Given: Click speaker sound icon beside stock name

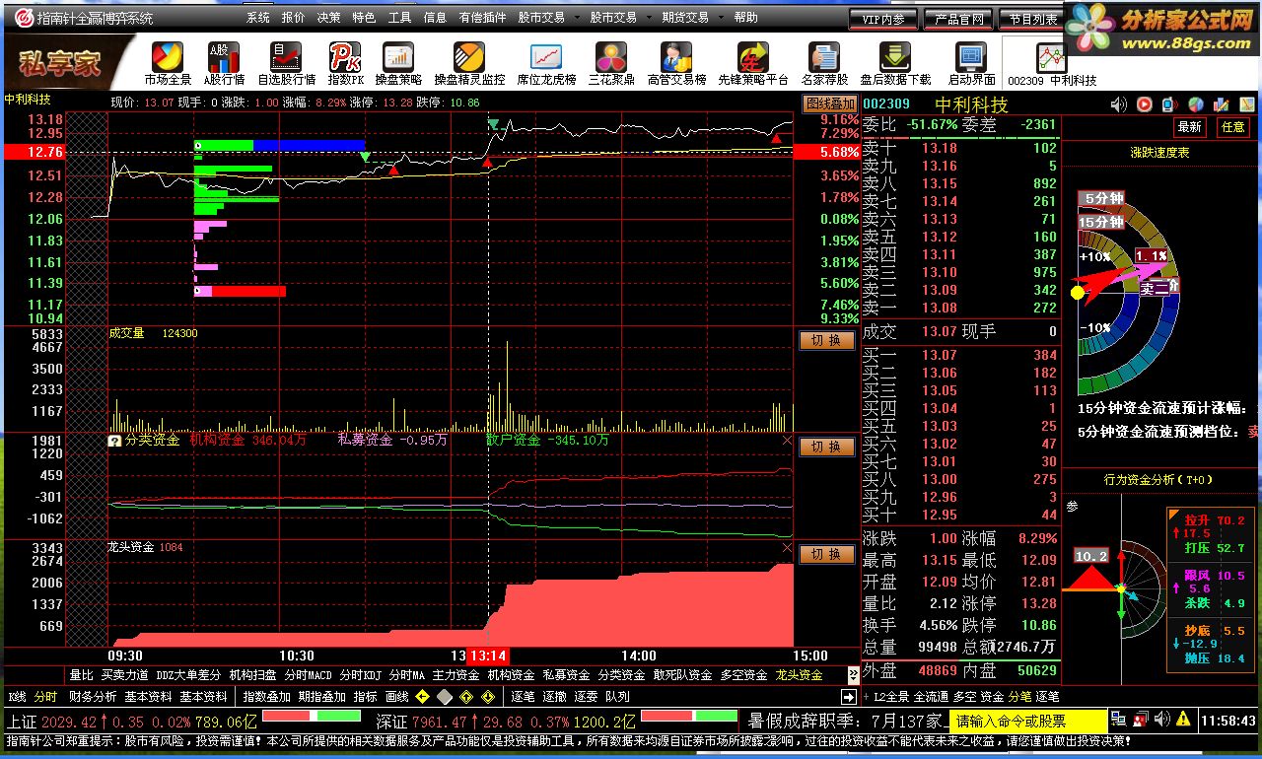Looking at the screenshot, I should click(x=1118, y=104).
